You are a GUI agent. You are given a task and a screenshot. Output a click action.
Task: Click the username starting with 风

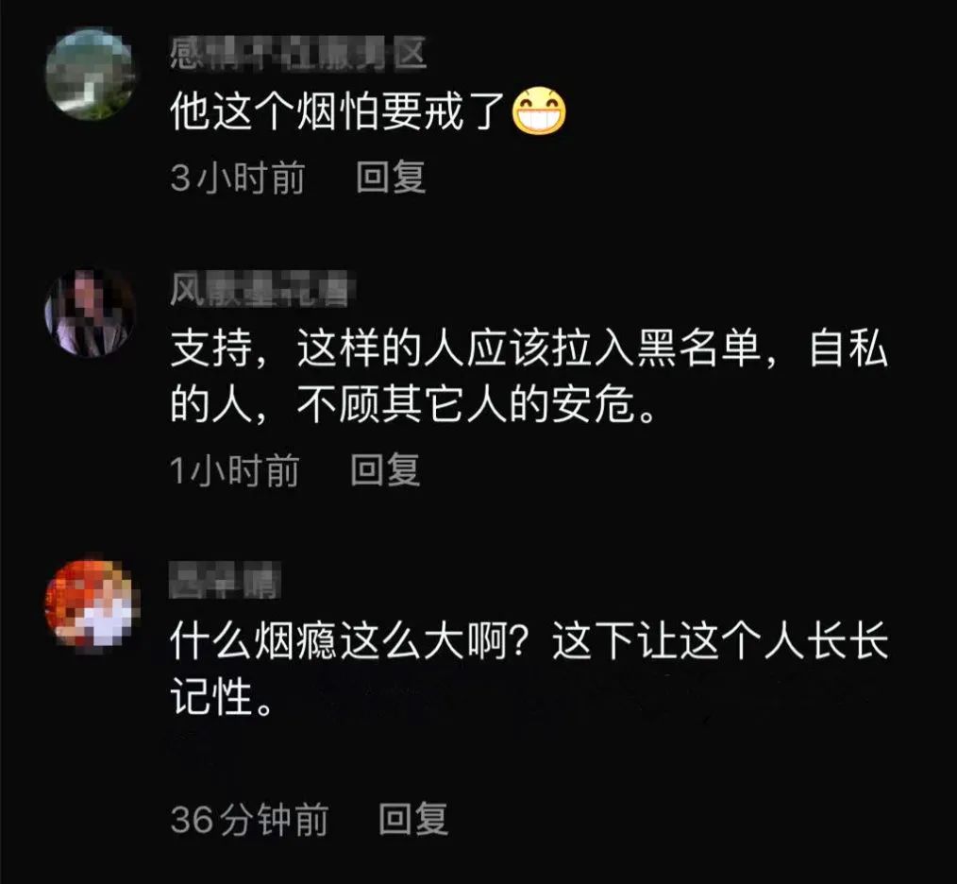[260, 288]
